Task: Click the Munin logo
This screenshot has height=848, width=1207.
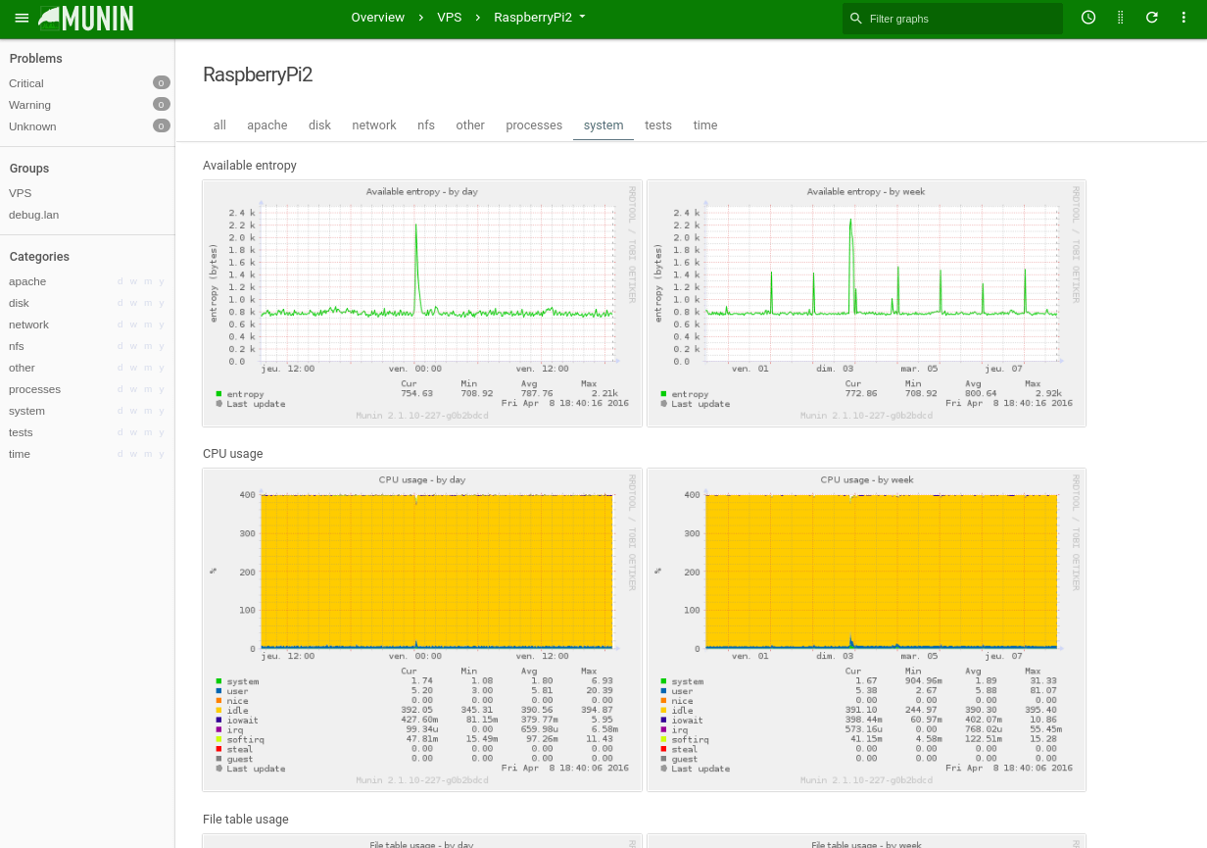Action: tap(86, 18)
